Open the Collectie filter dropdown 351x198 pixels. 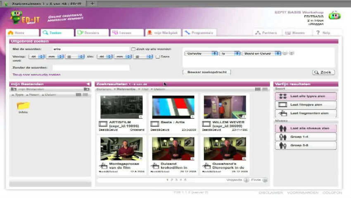click(x=201, y=54)
